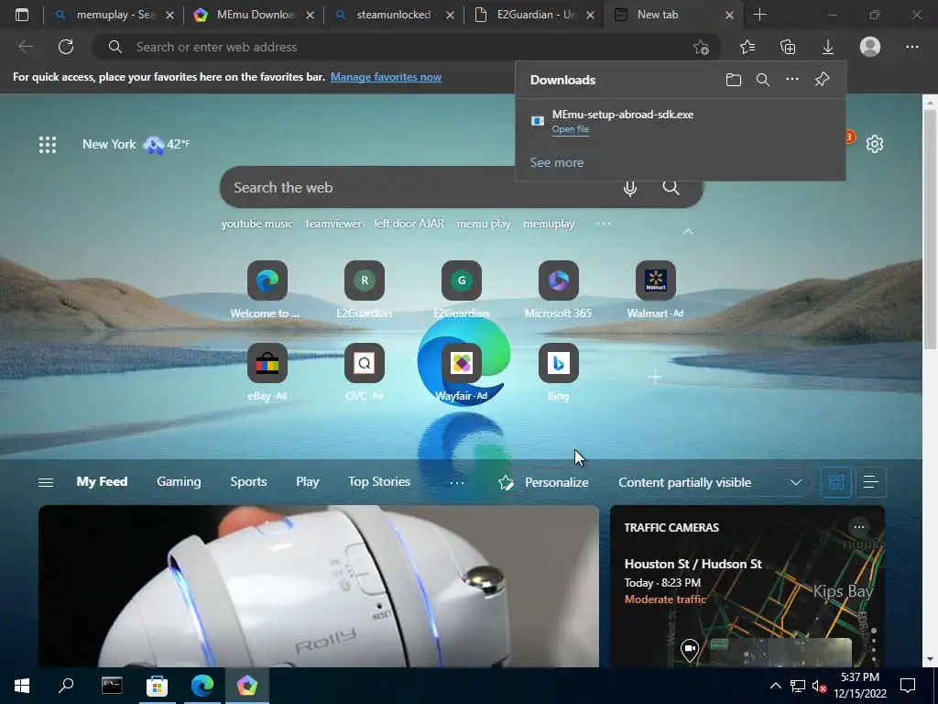Open the Collections icon
This screenshot has width=938, height=704.
pyautogui.click(x=788, y=47)
